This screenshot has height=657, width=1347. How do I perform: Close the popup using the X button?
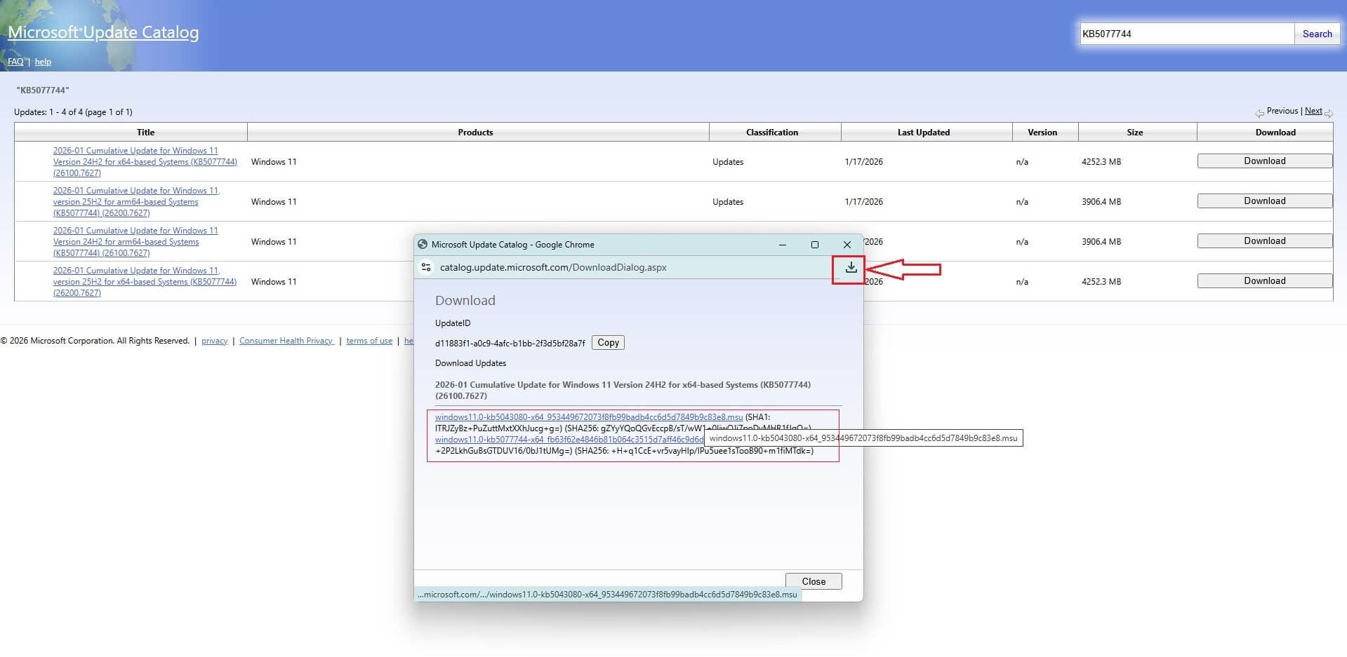click(x=847, y=245)
